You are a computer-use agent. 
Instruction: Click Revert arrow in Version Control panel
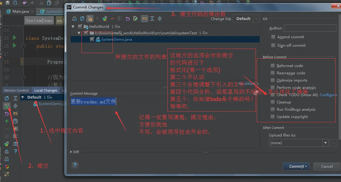pyautogui.click(x=7, y=113)
